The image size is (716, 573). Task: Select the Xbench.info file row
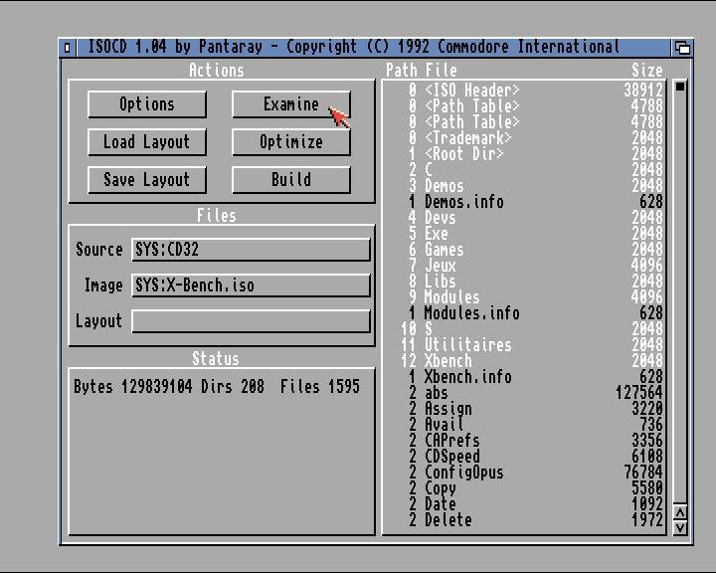click(x=524, y=376)
